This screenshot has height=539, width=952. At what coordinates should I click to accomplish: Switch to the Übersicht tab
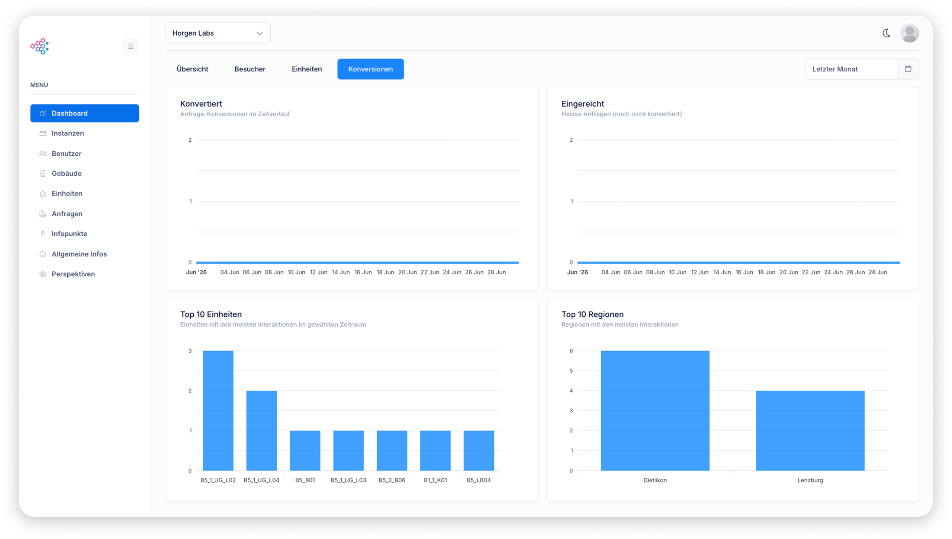tap(192, 69)
